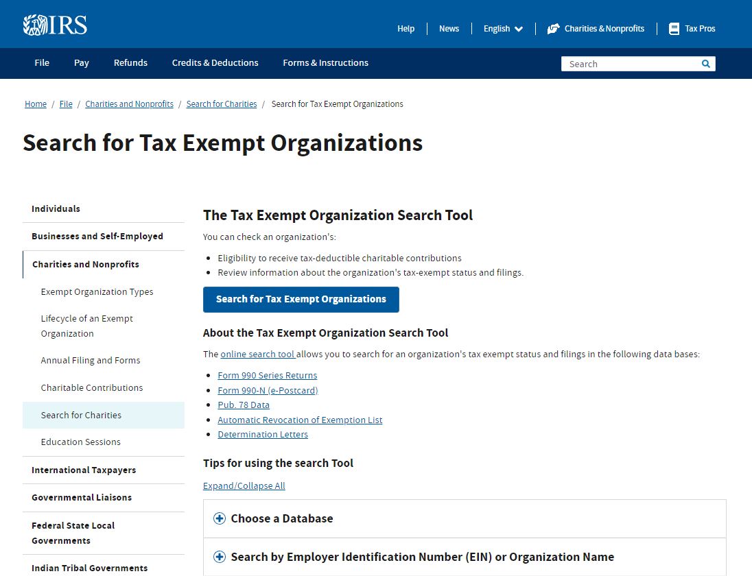Viewport: 752px width, 576px height.
Task: Click plus icon beside Search by EIN
Action: pos(219,557)
